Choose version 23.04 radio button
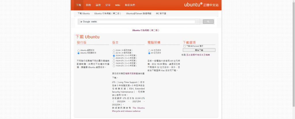The image size is (295, 119). (x=114, y=50)
